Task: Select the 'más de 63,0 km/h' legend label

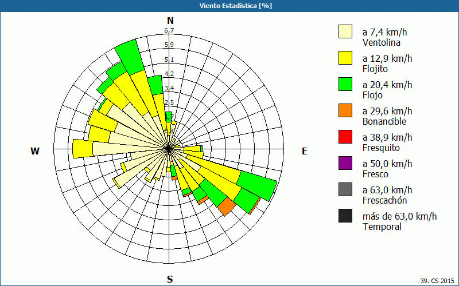Action: tap(399, 216)
